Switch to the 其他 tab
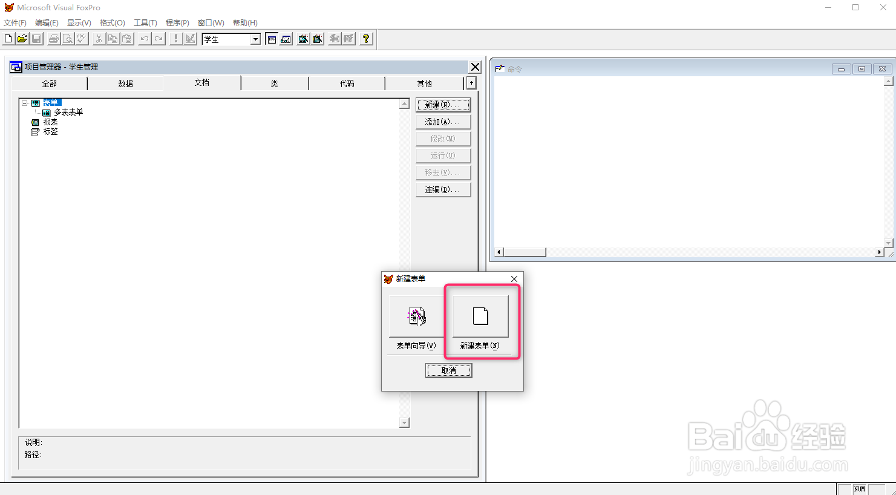Image resolution: width=896 pixels, height=495 pixels. click(x=425, y=84)
